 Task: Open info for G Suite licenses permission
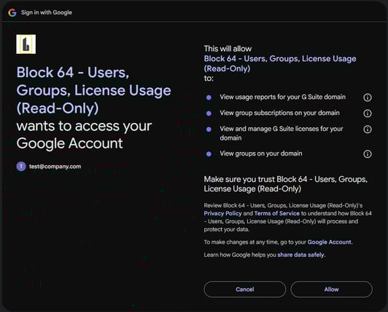tap(368, 129)
